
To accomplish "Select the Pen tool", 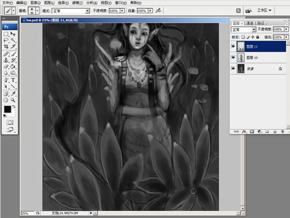I will point(6,80).
